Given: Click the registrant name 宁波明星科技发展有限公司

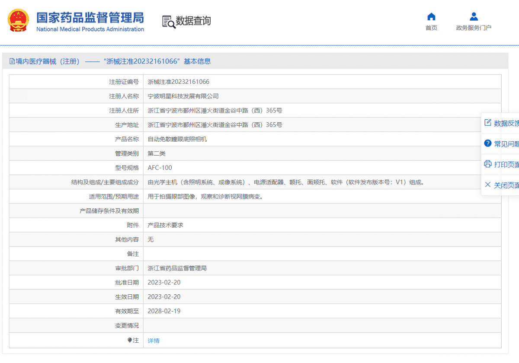Looking at the screenshot, I should (x=183, y=96).
